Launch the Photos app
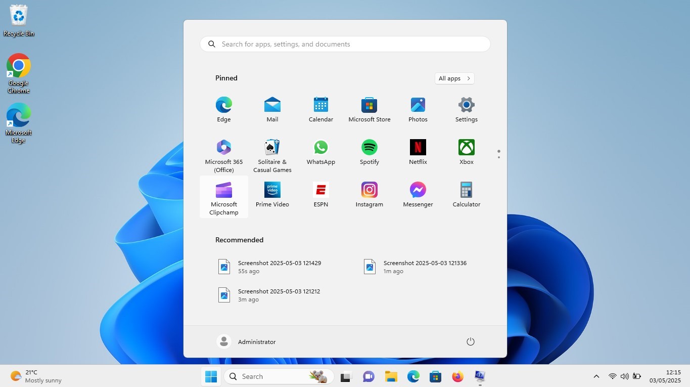The height and width of the screenshot is (387, 690). click(x=418, y=110)
